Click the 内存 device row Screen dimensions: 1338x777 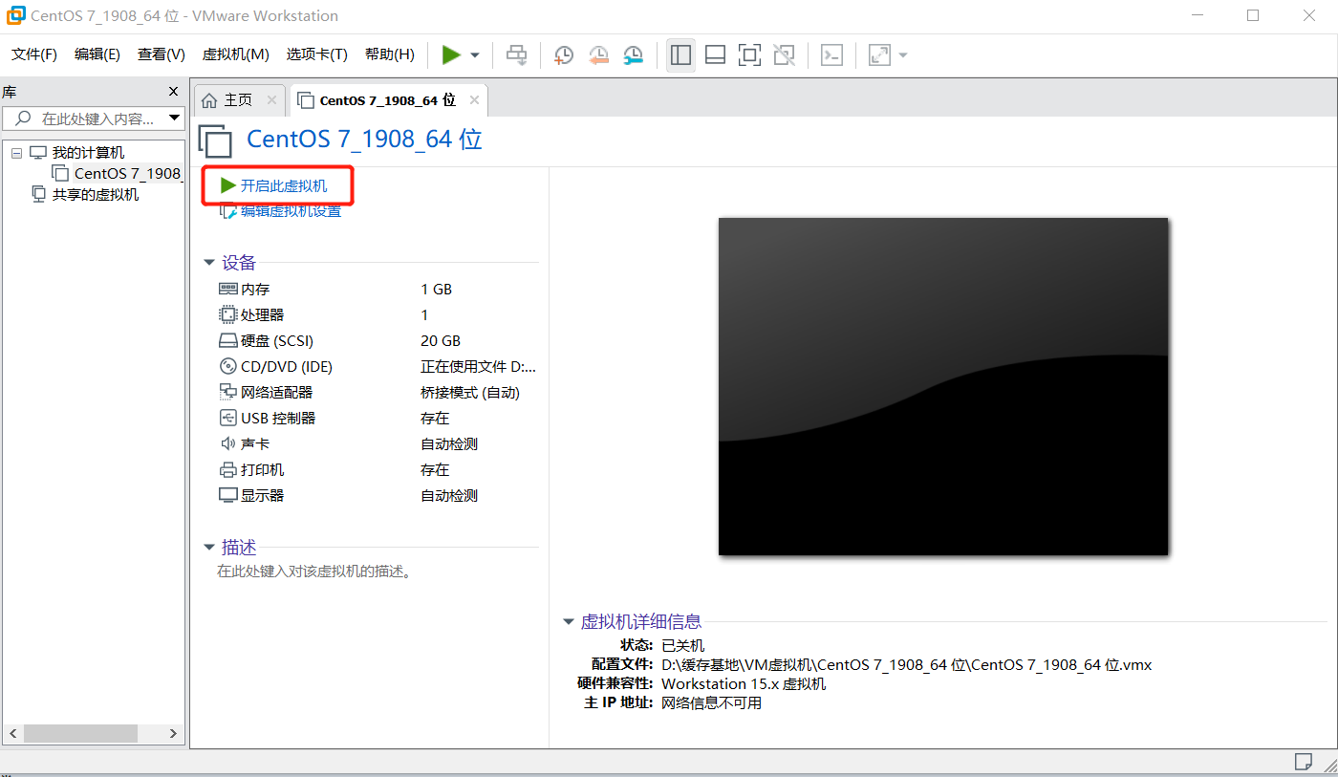coord(378,290)
